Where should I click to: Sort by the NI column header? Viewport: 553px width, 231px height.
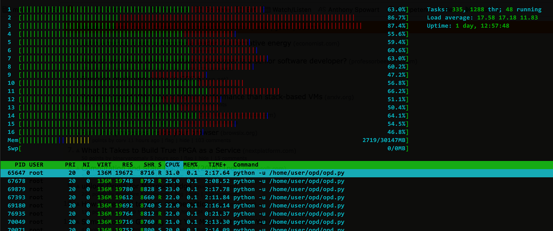tap(86, 165)
